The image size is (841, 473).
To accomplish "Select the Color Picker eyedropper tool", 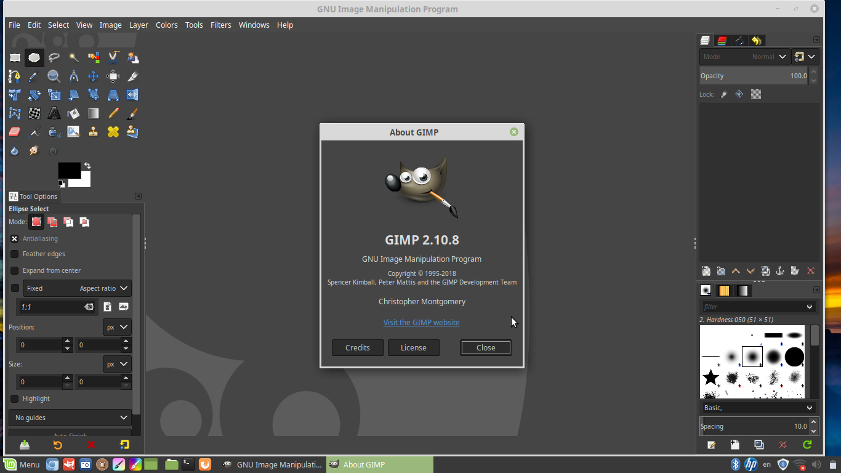I will (34, 76).
